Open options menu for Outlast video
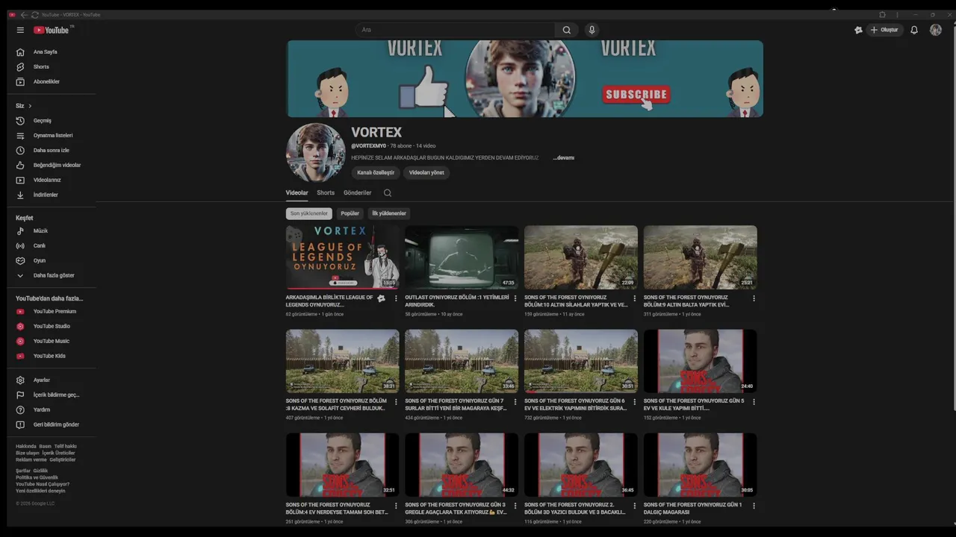This screenshot has width=956, height=537. pos(515,298)
